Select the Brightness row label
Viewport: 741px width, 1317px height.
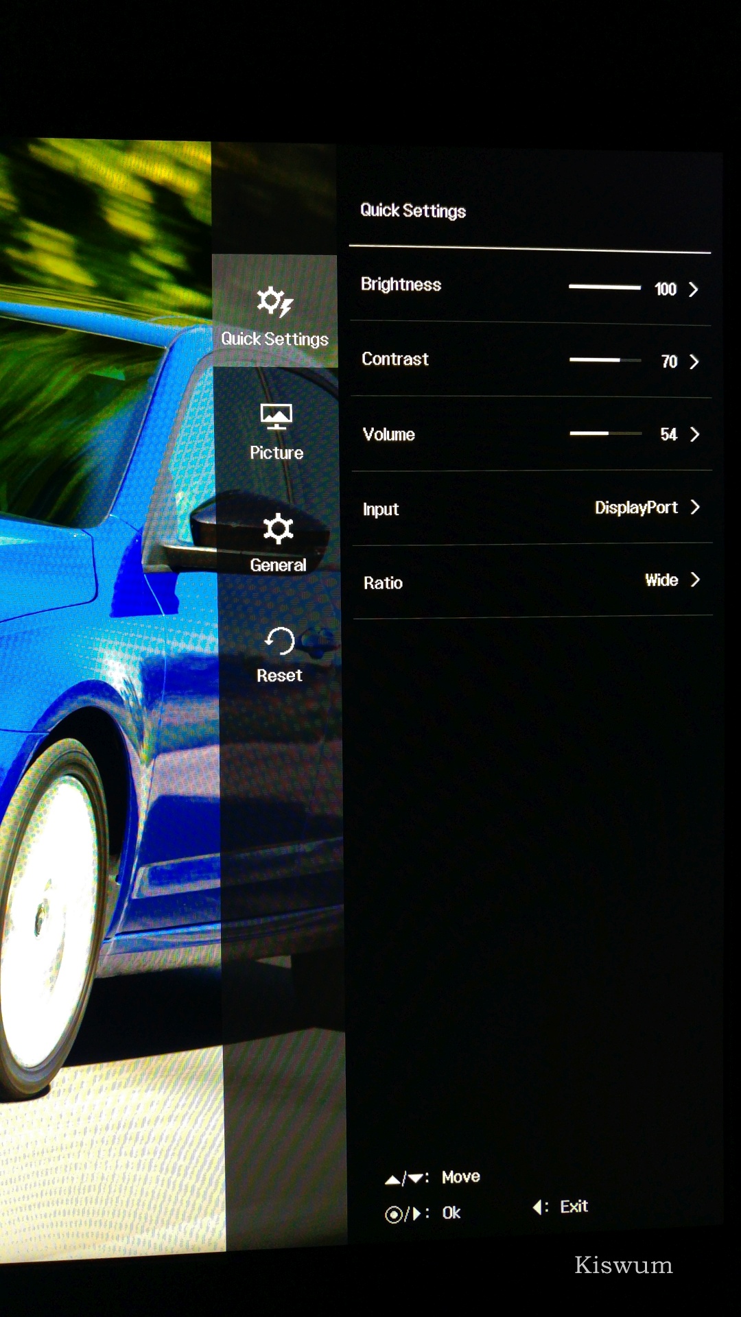pyautogui.click(x=401, y=285)
